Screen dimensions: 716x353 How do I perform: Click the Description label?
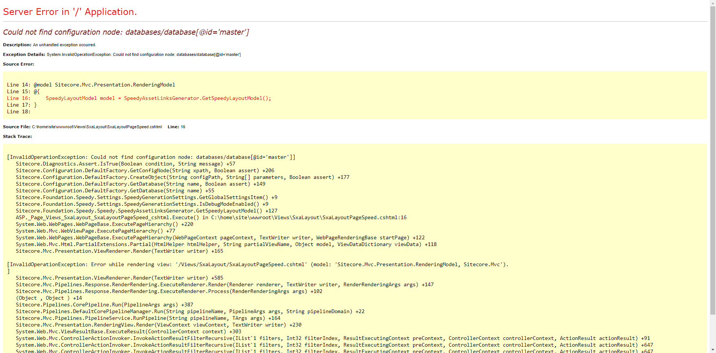[x=17, y=45]
